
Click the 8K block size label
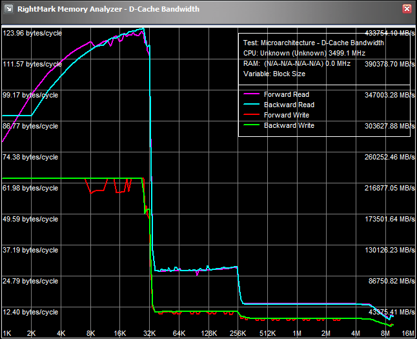(90, 333)
